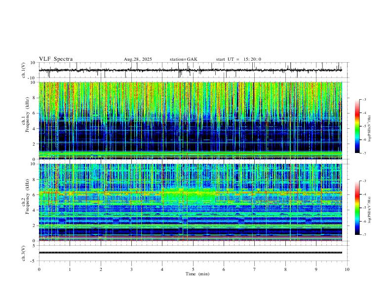Click the ch.1 spectrogram color scale bar
Screen dimensions: 391x302
point(357,126)
